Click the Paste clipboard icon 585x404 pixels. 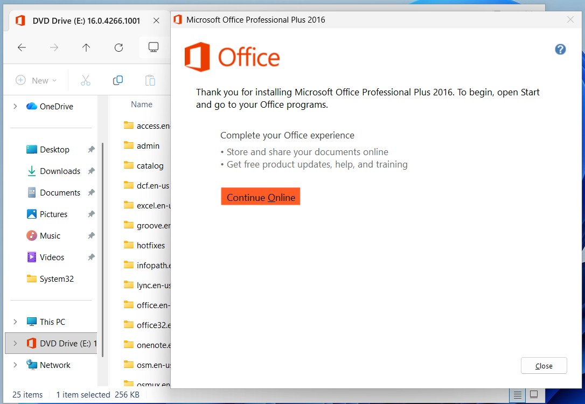pos(150,80)
